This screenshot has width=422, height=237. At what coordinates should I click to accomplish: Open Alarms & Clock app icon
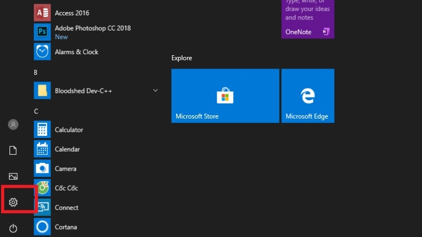click(x=42, y=52)
